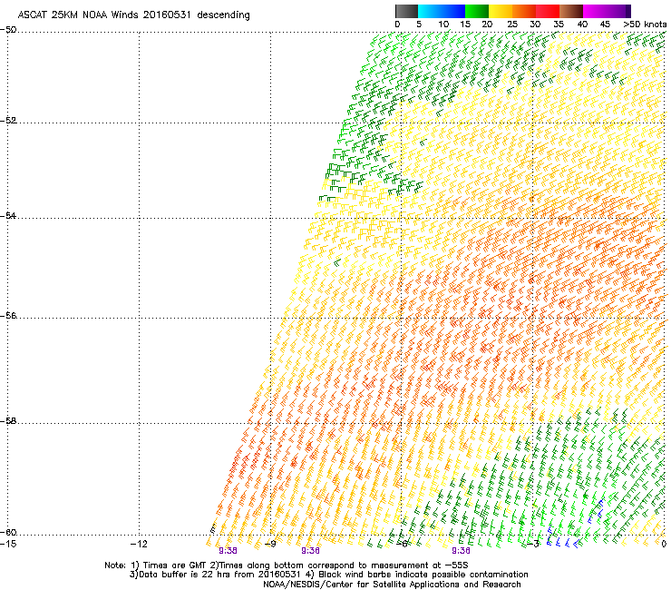Click the brown 35–40 knots legend swatch
Screen dimensions: 671x590
click(x=571, y=11)
